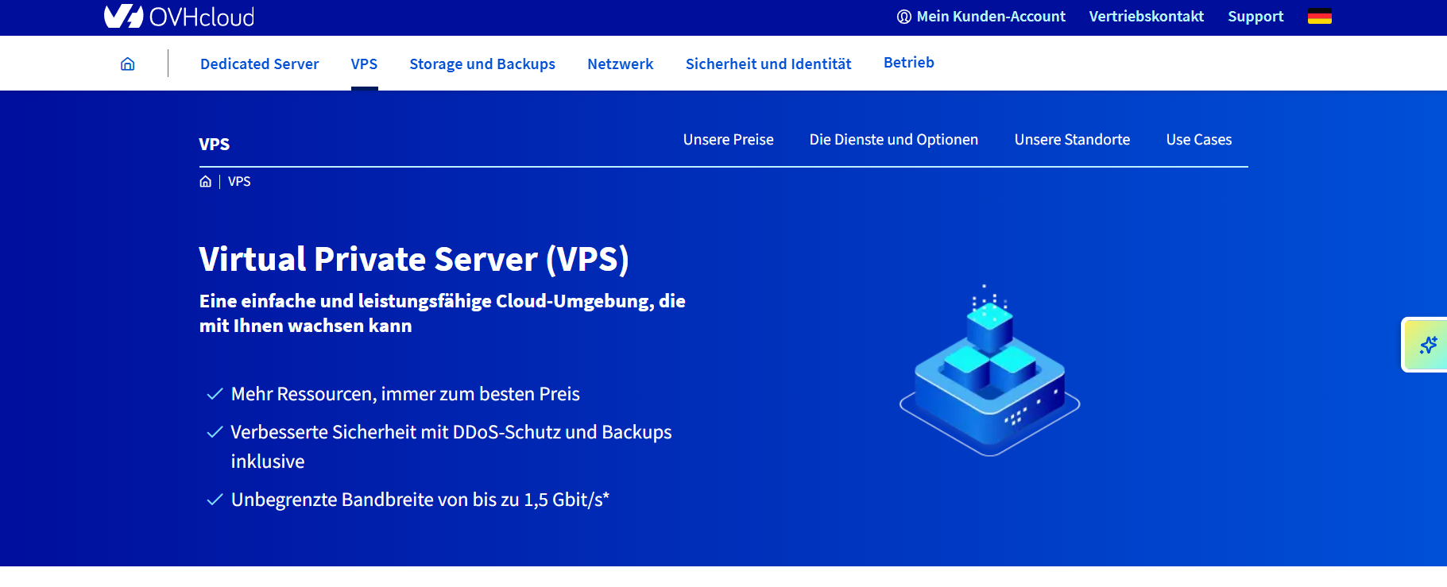
Task: Open the AI assistant sparkle widget
Action: click(1427, 345)
